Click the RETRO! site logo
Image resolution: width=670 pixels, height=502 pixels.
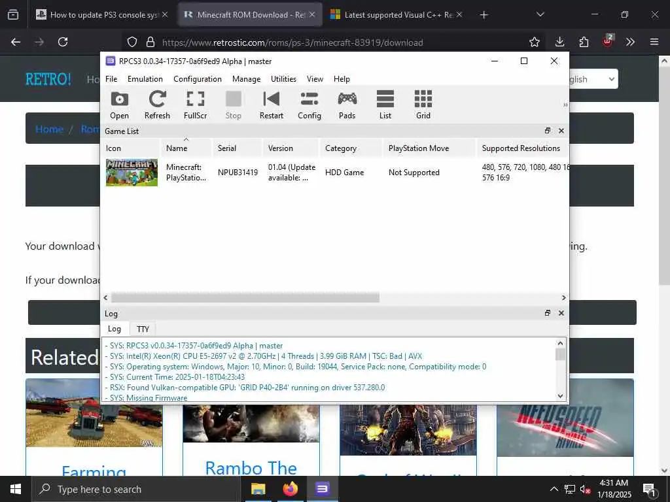pos(48,79)
